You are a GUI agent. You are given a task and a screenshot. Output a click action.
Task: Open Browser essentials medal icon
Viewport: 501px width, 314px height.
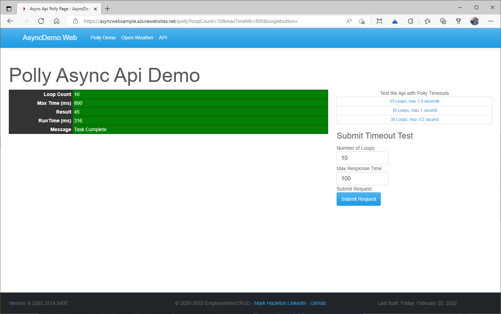[x=458, y=21]
